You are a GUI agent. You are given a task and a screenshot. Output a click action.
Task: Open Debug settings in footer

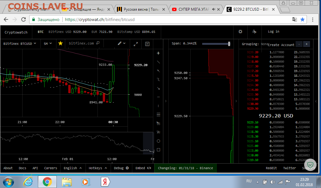click(x=121, y=168)
